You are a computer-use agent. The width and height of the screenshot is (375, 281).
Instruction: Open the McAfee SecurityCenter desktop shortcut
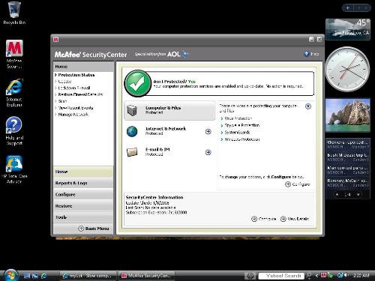14,54
